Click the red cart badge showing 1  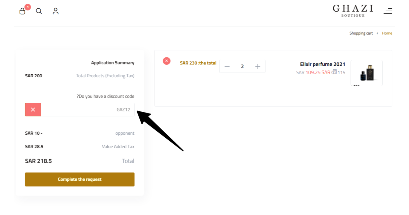point(28,7)
